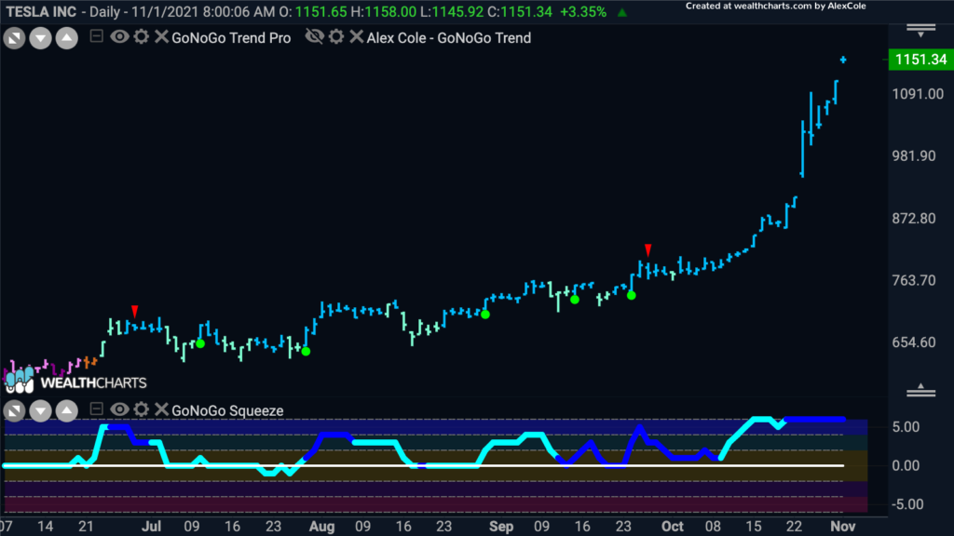Screen dimensions: 954x536
Task: Click the latest price bar at top right
Action: click(842, 60)
